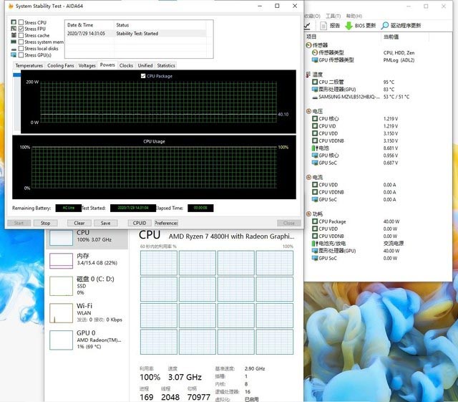The image size is (458, 402).
Task: Open Preferences in stability test
Action: pos(166,223)
